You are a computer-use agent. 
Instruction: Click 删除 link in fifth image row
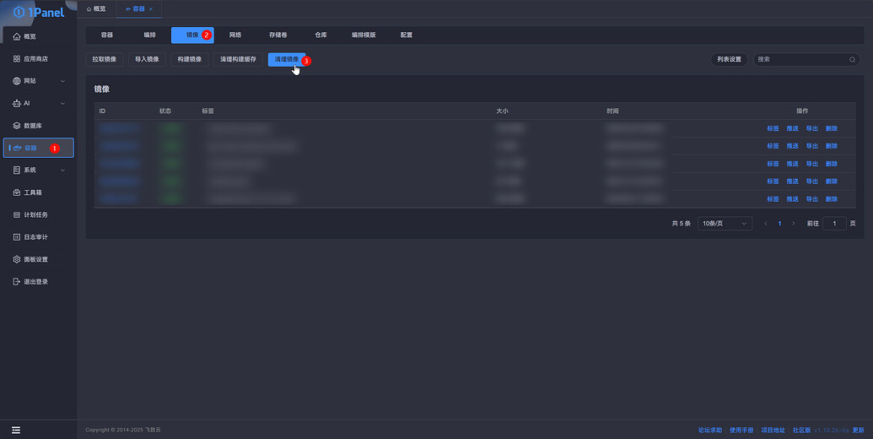(x=831, y=199)
